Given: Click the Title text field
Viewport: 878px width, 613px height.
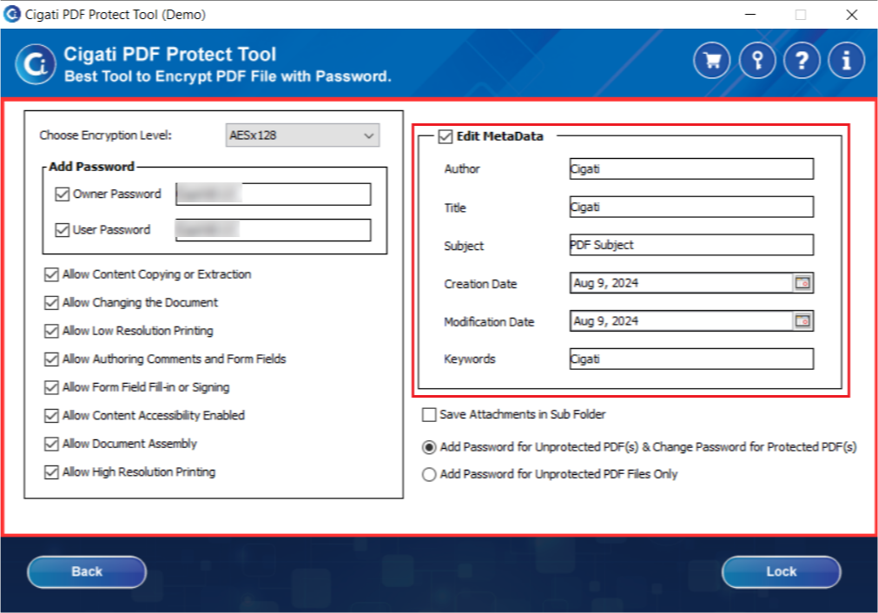Looking at the screenshot, I should pyautogui.click(x=691, y=207).
